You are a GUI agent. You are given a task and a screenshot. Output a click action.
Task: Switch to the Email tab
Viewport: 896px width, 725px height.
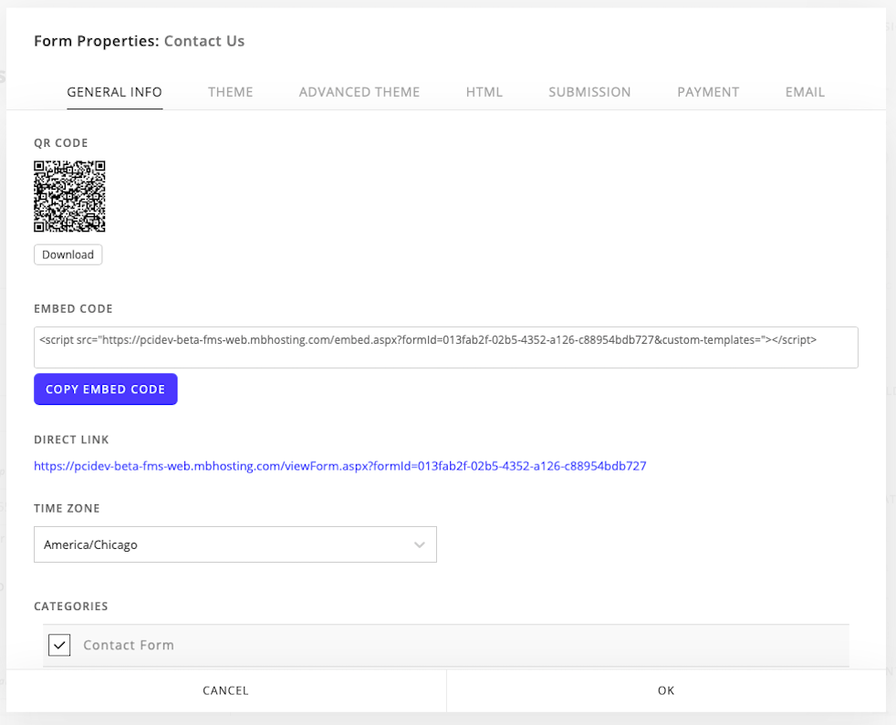point(805,92)
